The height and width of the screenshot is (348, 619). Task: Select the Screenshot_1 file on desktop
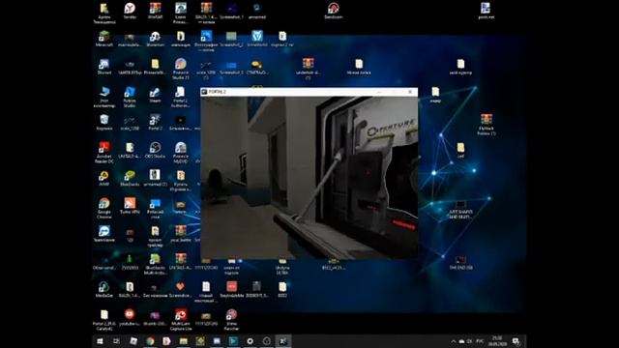(x=231, y=11)
